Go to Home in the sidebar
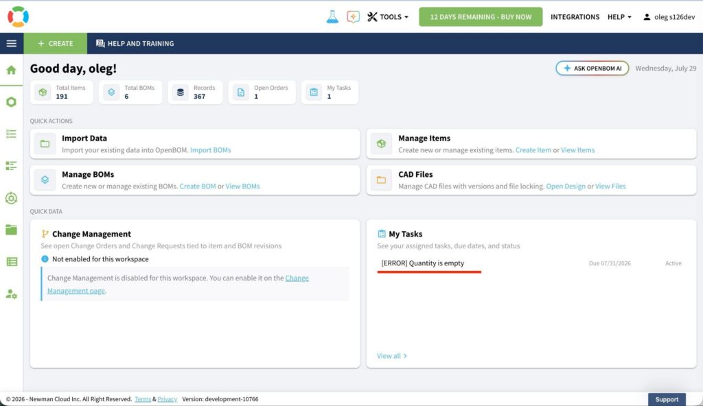This screenshot has height=406, width=703. [11, 70]
